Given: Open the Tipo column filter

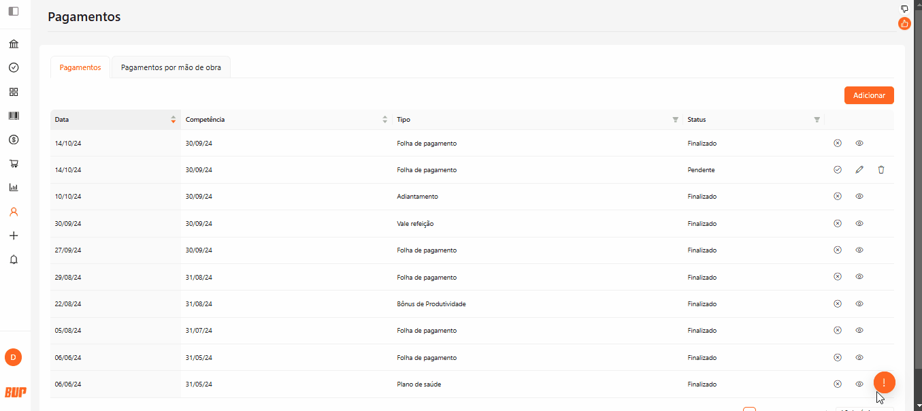Looking at the screenshot, I should 675,120.
